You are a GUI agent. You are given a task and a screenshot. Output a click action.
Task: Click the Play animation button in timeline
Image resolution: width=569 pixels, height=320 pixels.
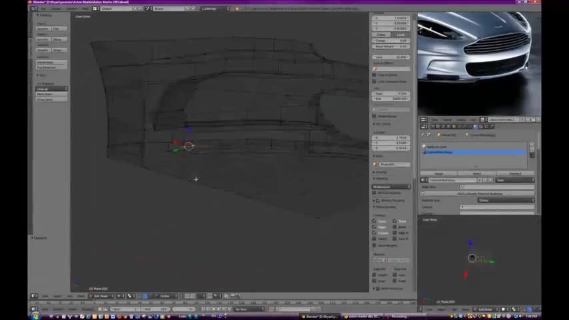tap(219, 309)
